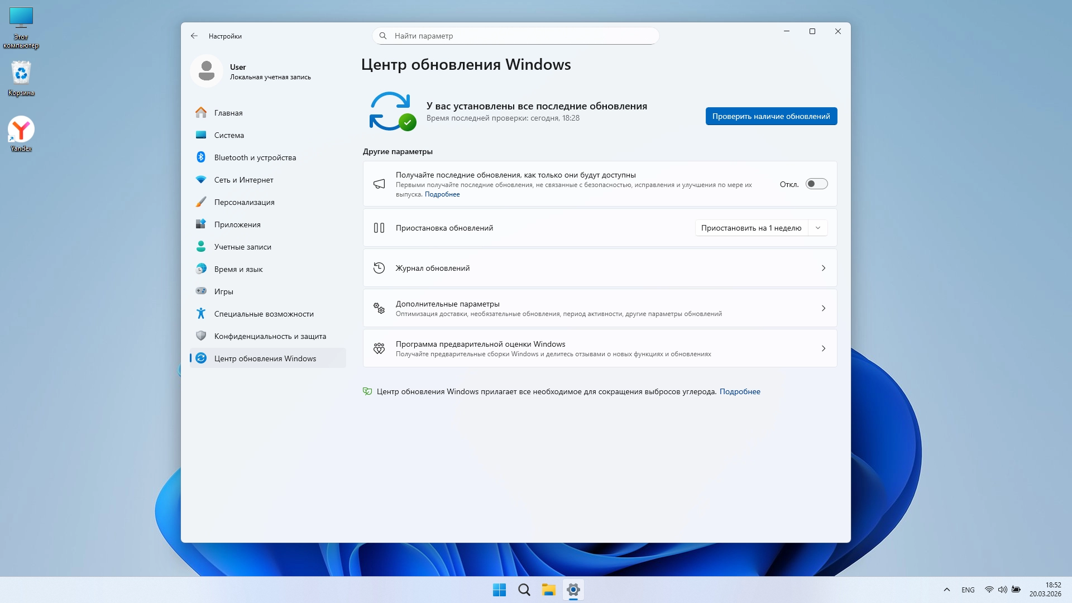Expand the Приостановить на 1 неделю dropdown arrow
The image size is (1072, 603).
point(818,228)
